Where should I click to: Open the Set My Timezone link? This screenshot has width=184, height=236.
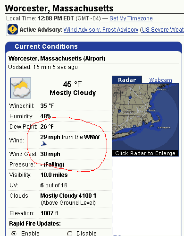pyautogui.click(x=131, y=18)
